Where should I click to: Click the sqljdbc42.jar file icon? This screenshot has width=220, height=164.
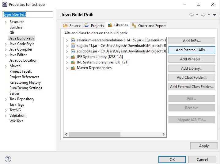click(73, 51)
